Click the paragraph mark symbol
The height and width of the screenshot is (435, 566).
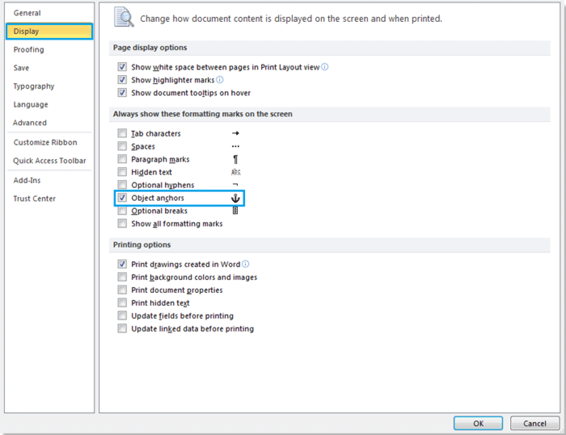[x=235, y=159]
